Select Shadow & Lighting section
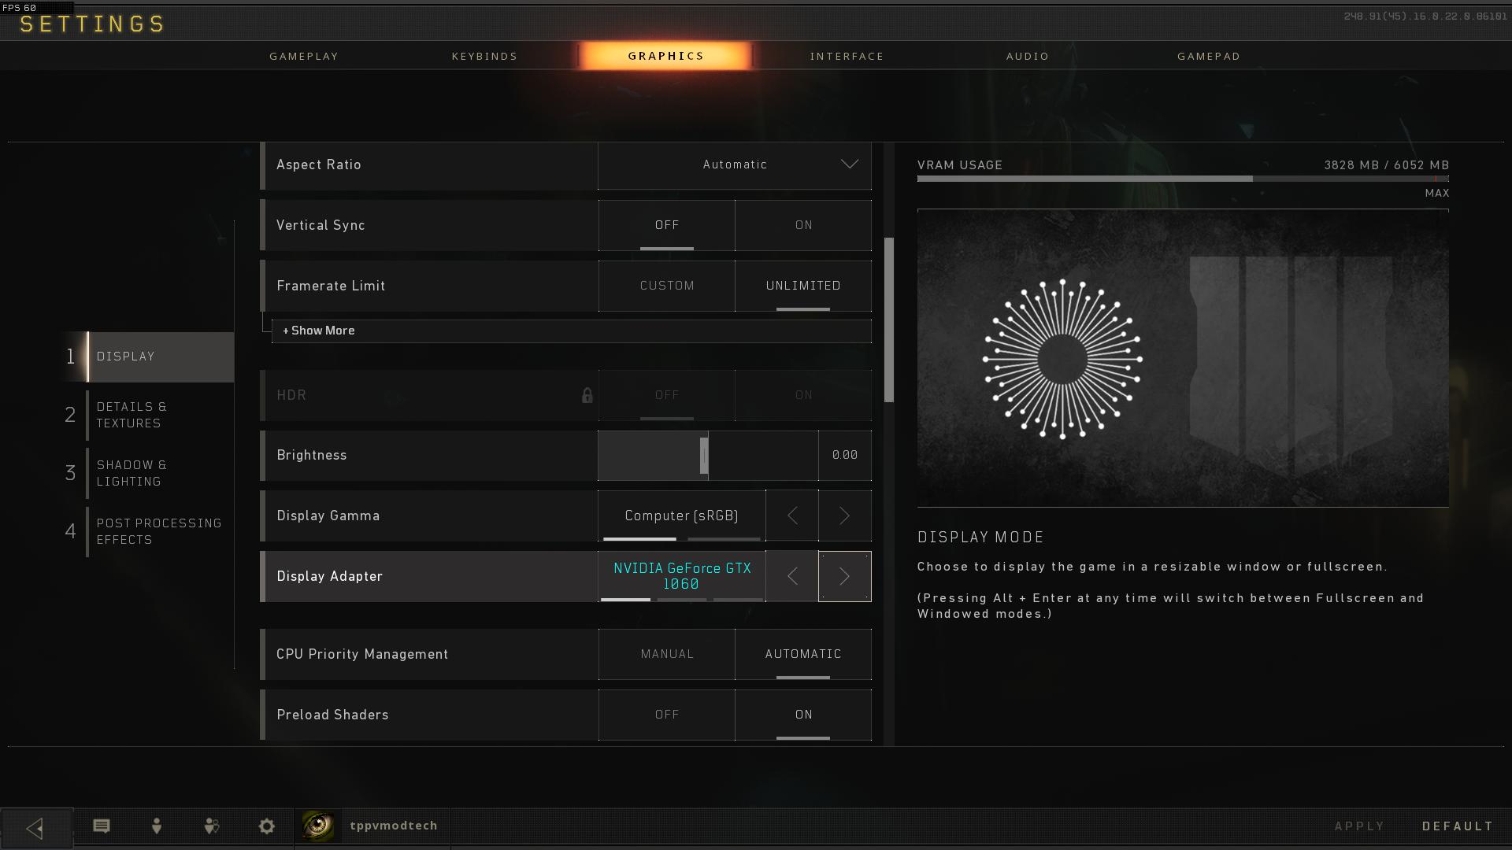This screenshot has height=850, width=1512. coord(132,473)
